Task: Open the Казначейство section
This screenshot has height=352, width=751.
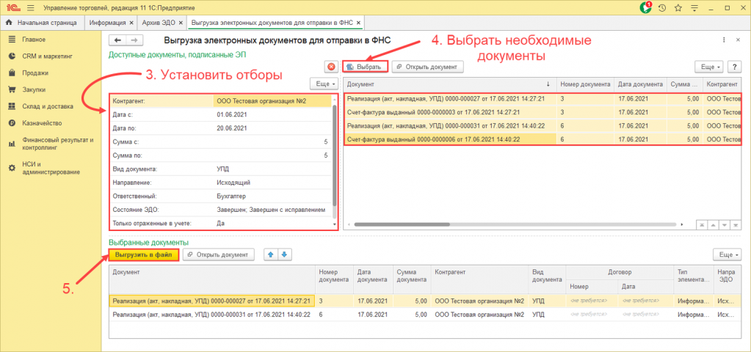Action: 42,123
